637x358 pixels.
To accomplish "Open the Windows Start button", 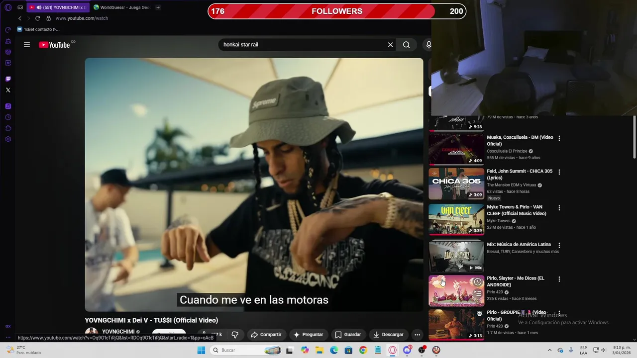I will 201,350.
